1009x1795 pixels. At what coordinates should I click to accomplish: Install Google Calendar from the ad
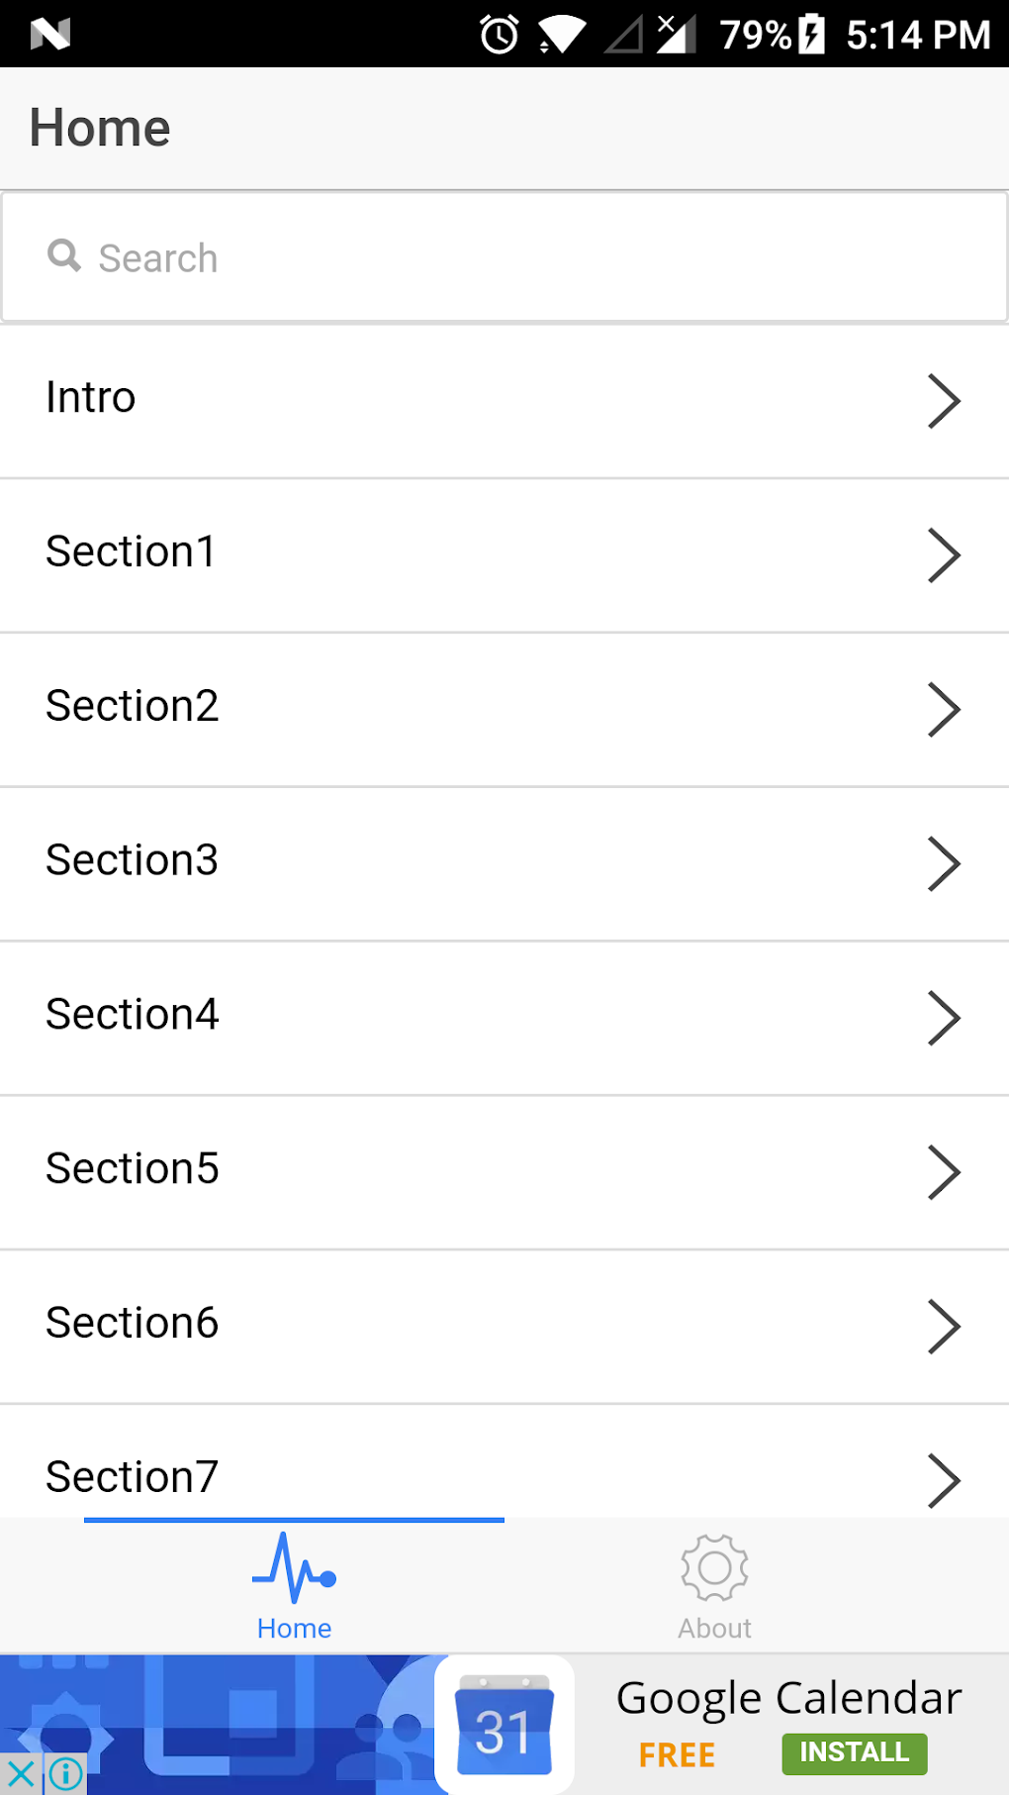click(855, 1753)
